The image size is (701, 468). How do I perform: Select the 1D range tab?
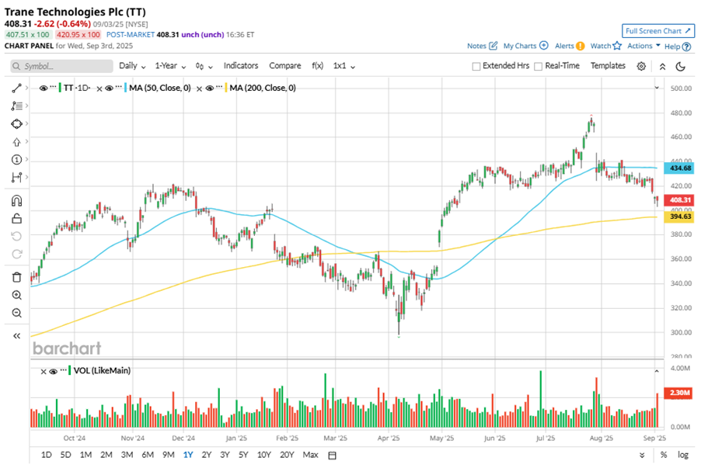47,455
